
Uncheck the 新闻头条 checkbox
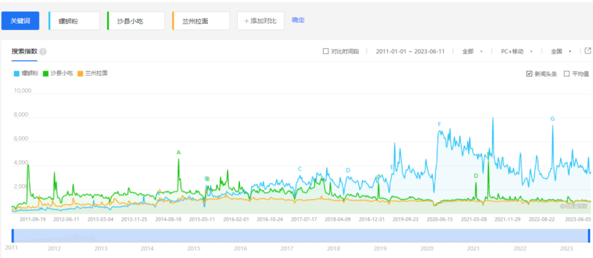529,73
